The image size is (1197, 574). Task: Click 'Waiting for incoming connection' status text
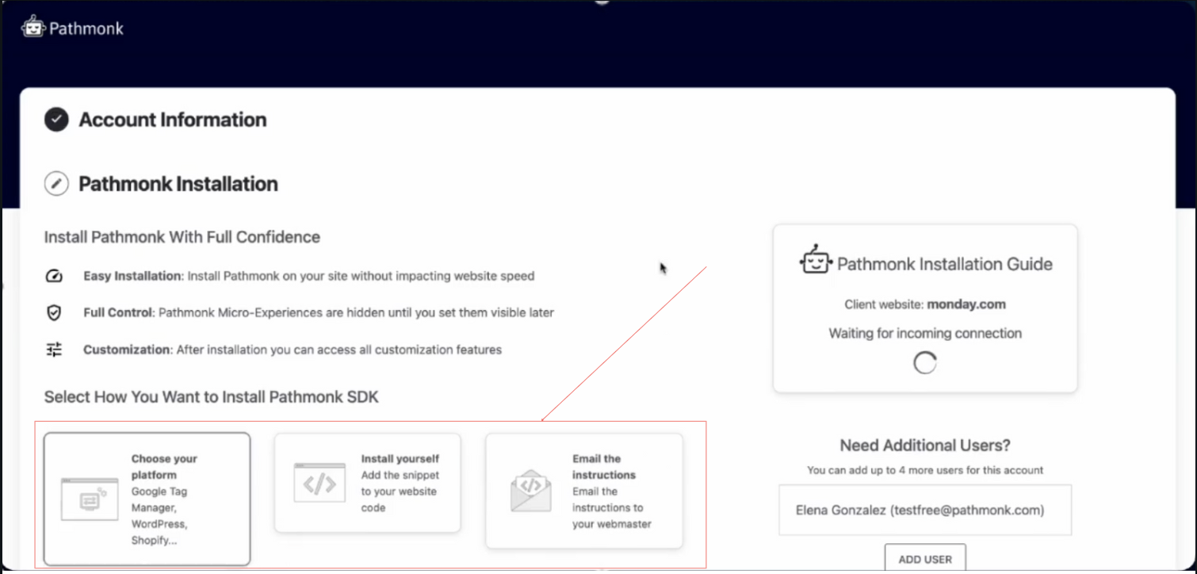925,334
